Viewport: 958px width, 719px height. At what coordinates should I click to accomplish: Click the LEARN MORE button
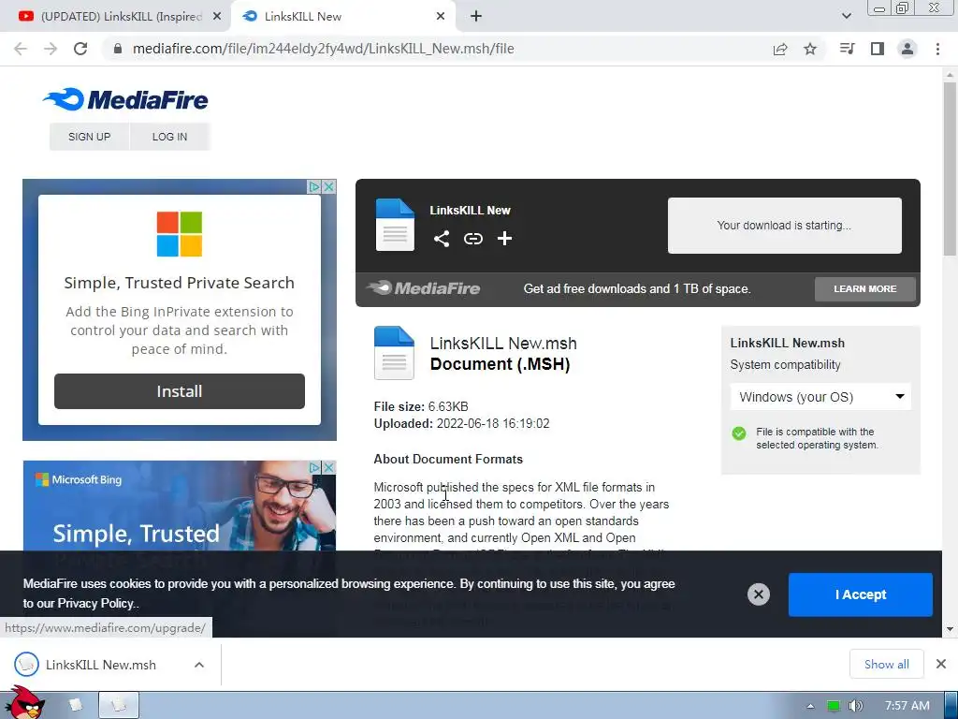tap(865, 288)
